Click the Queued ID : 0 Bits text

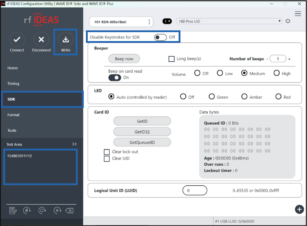click(221, 123)
